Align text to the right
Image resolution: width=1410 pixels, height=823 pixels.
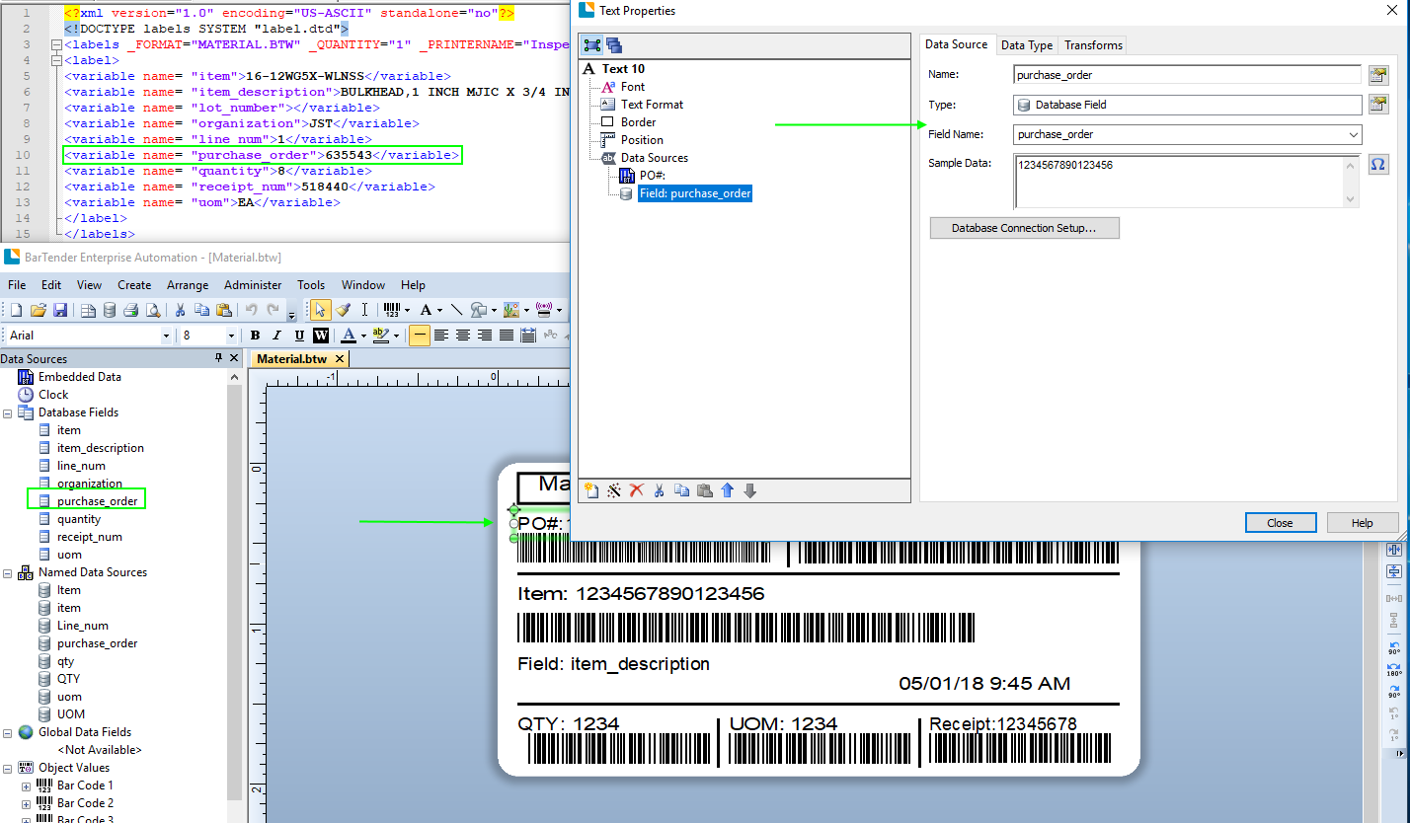pyautogui.click(x=485, y=336)
